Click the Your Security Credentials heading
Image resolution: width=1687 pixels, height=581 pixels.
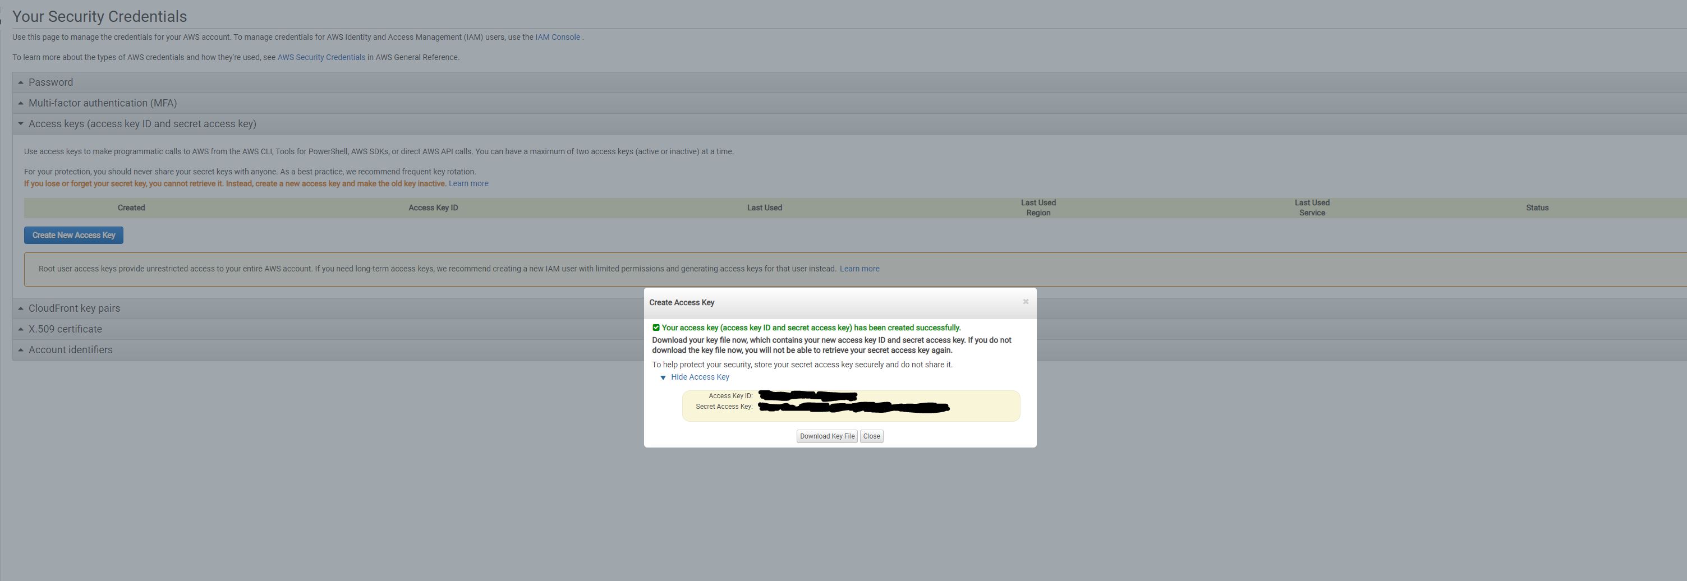[99, 16]
